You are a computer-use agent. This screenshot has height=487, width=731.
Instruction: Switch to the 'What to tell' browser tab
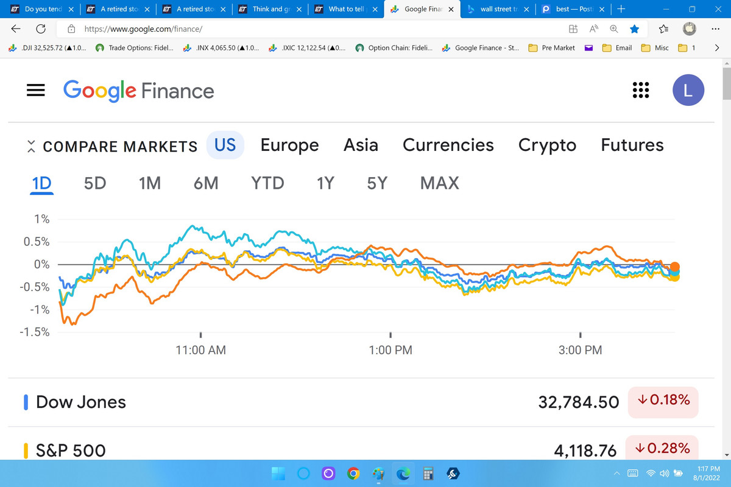[345, 9]
